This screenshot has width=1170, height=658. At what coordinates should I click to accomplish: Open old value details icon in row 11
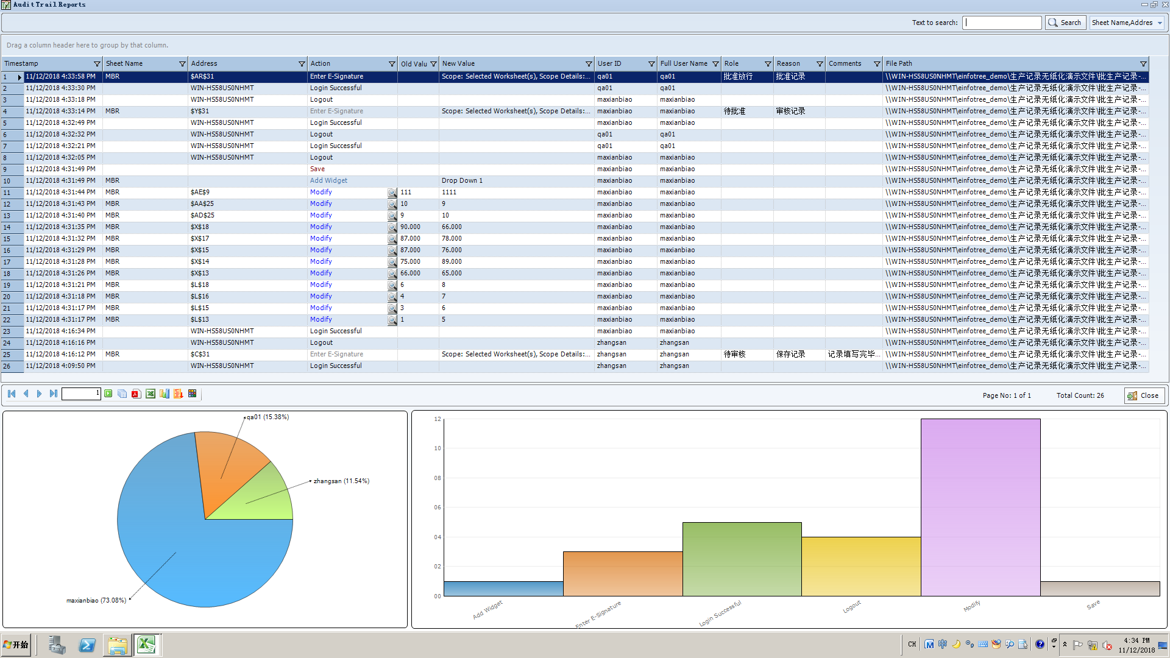392,193
